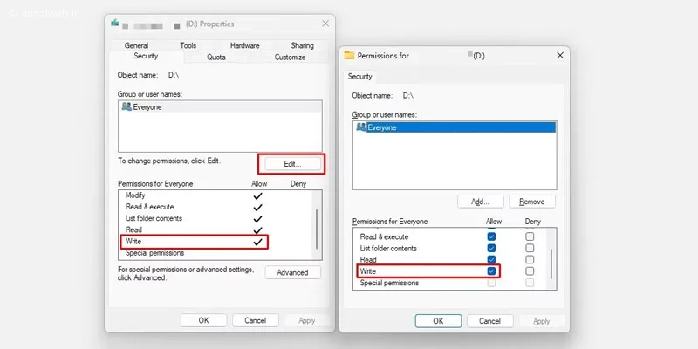The width and height of the screenshot is (698, 349).
Task: Close the Permissions dialog
Action: (x=560, y=55)
